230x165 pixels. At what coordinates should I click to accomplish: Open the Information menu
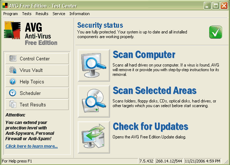click(x=79, y=14)
